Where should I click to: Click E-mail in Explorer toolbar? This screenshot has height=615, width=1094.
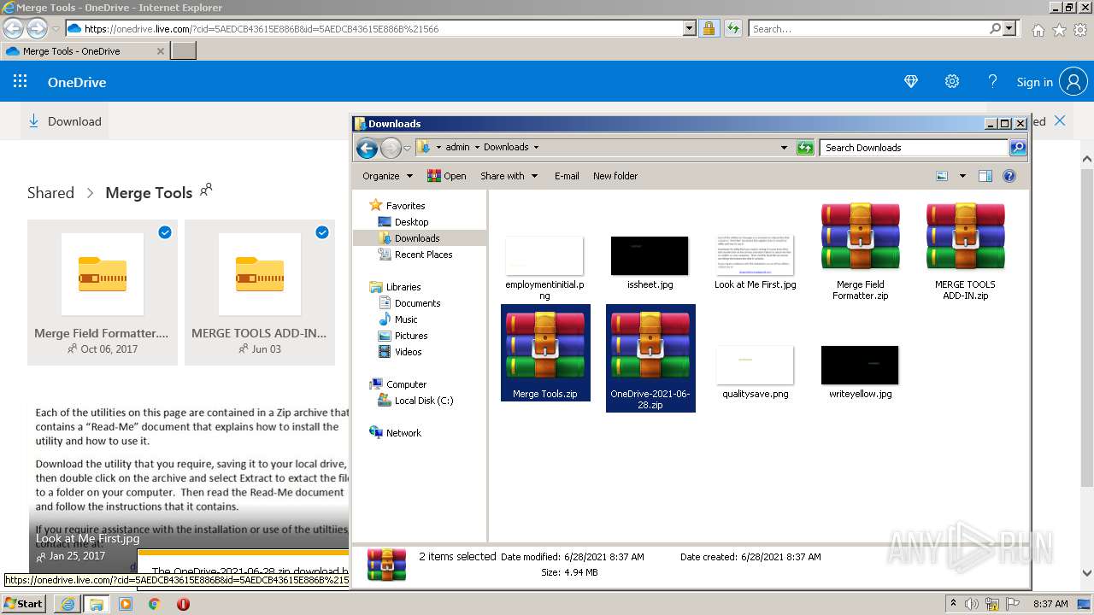pyautogui.click(x=567, y=176)
